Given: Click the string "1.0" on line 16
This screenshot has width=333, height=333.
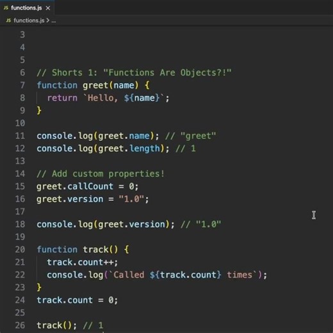Looking at the screenshot, I should [x=131, y=199].
